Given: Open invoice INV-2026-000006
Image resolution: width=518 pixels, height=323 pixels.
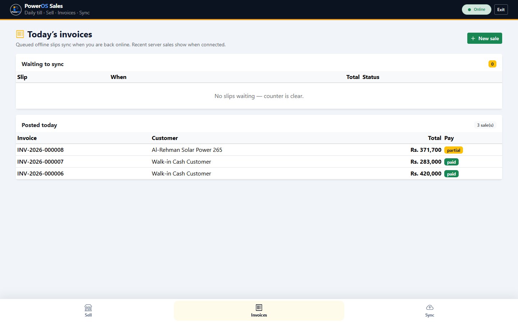Looking at the screenshot, I should (x=40, y=174).
